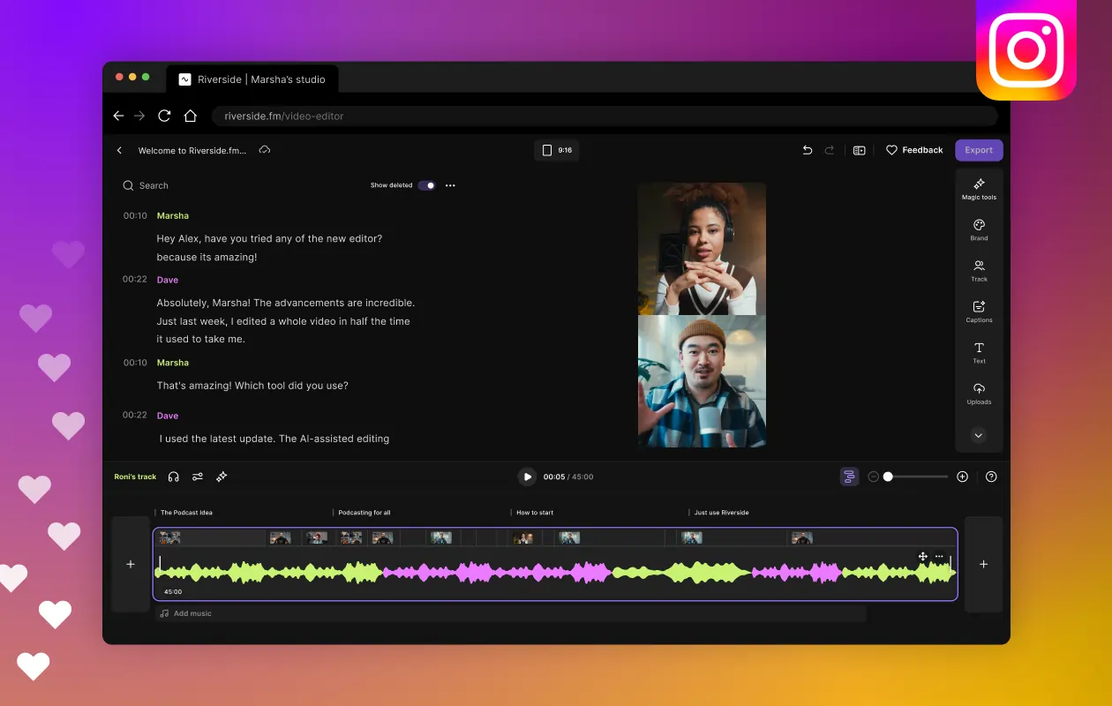Toggle the Show deleted switch

click(426, 185)
